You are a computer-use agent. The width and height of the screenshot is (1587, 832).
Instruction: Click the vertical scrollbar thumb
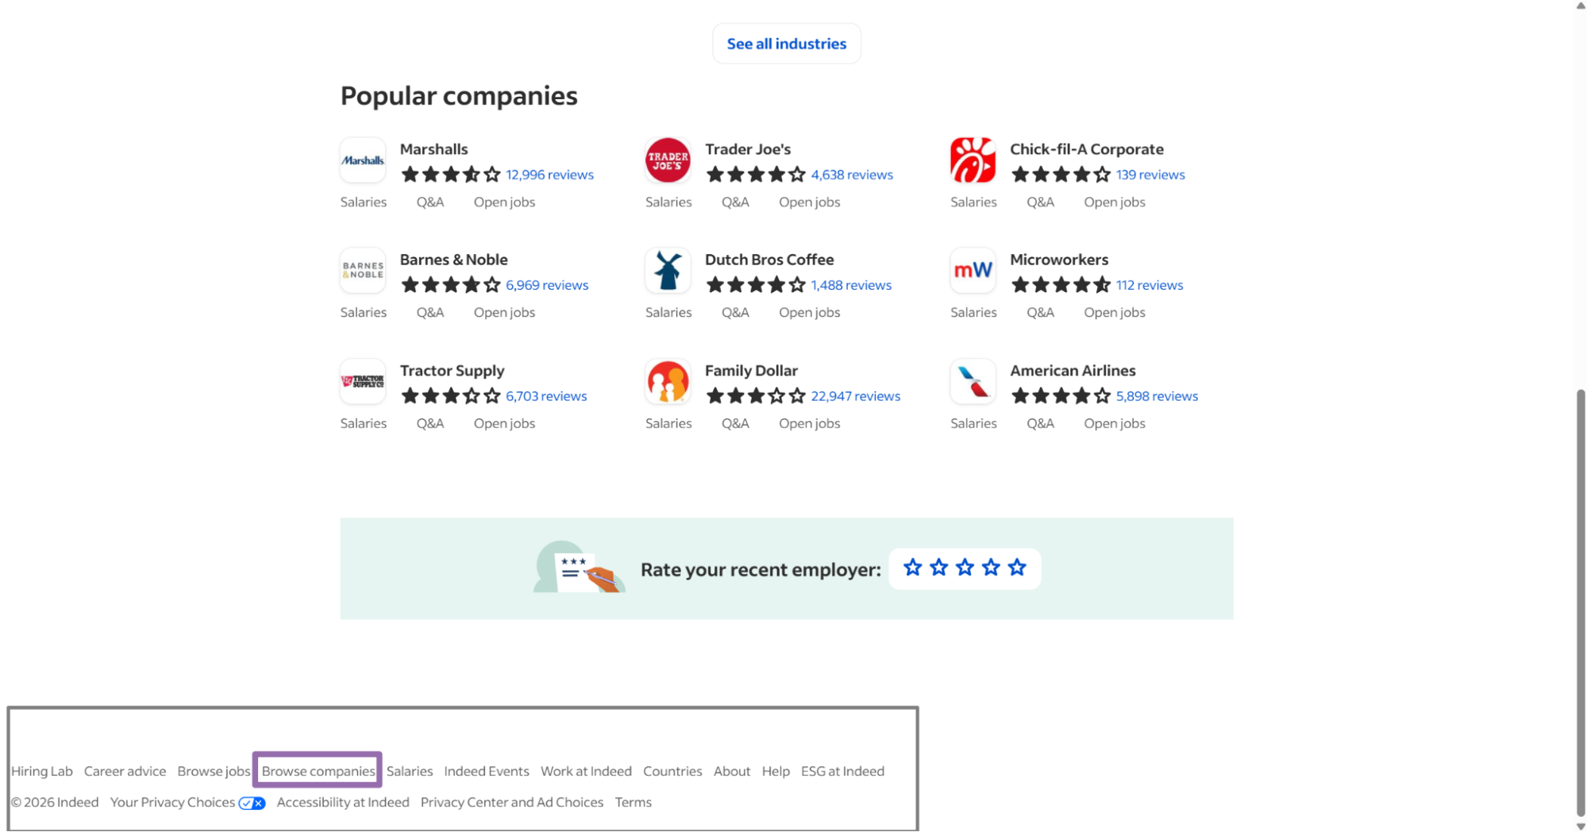(x=1580, y=602)
